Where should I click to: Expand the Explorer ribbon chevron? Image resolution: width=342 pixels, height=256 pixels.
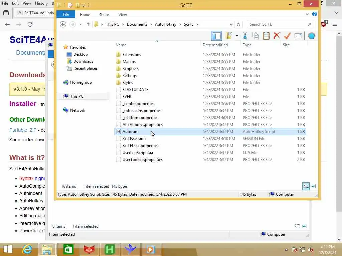point(307,14)
